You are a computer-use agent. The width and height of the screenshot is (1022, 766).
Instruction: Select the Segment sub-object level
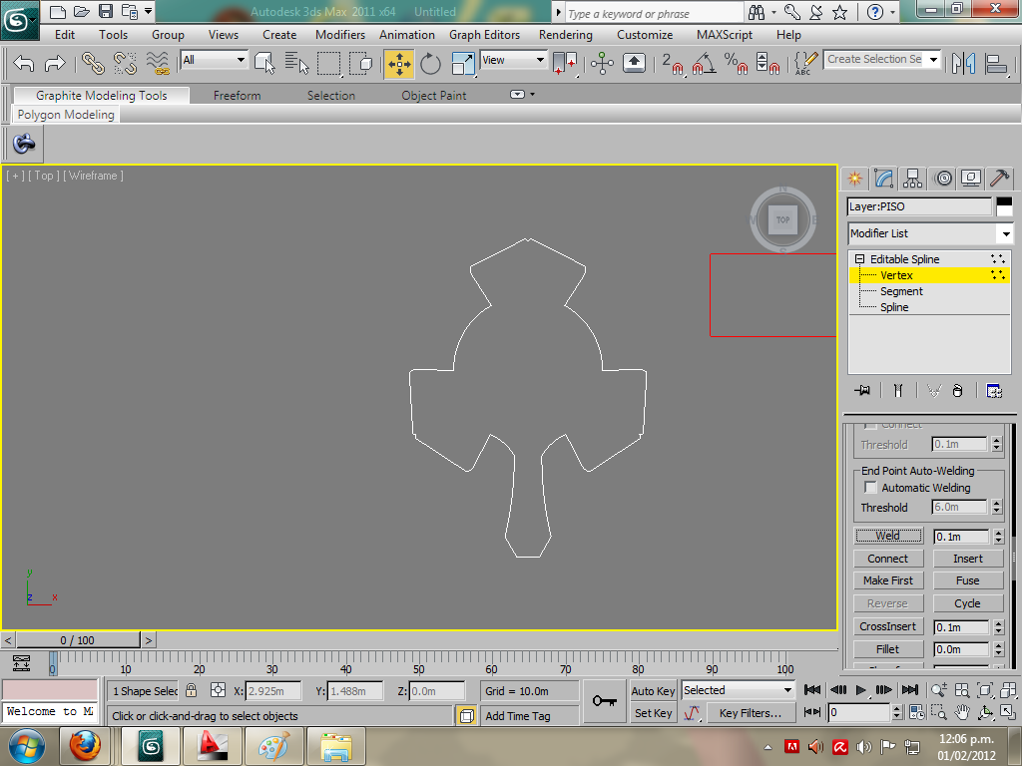click(x=901, y=291)
